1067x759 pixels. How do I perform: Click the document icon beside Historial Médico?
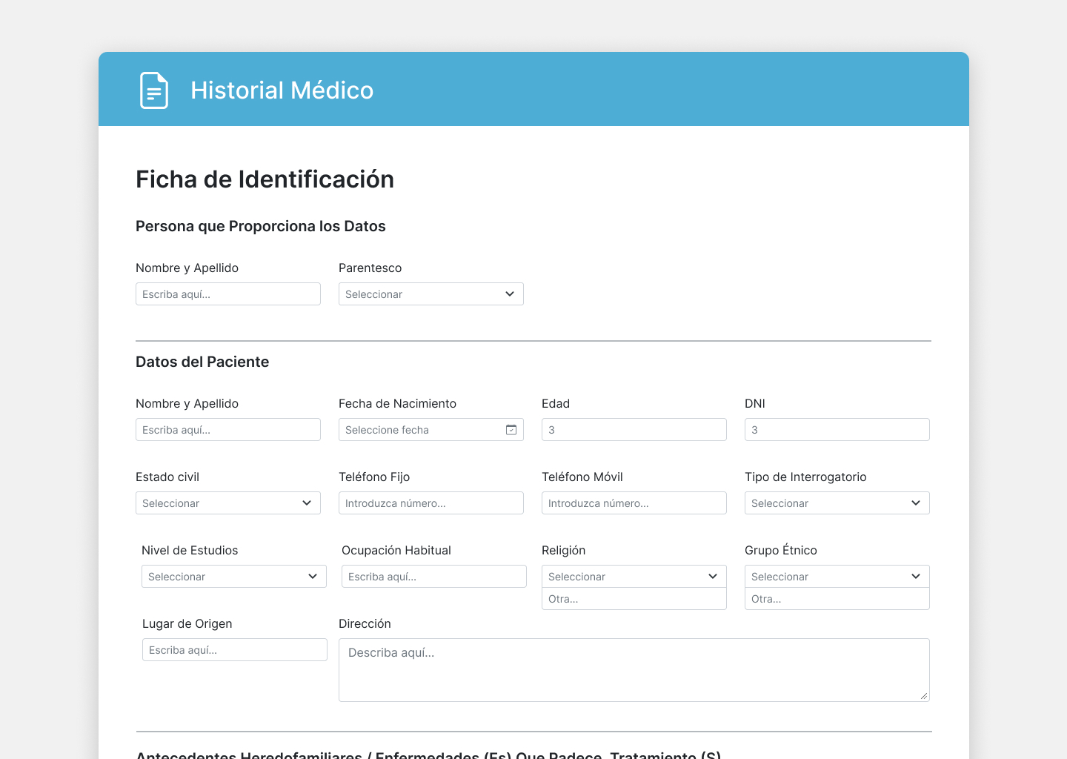click(x=154, y=90)
